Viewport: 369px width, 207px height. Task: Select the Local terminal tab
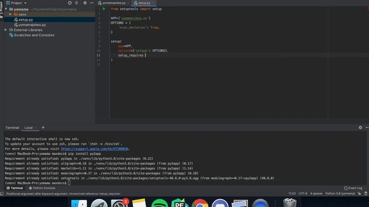[x=28, y=128]
